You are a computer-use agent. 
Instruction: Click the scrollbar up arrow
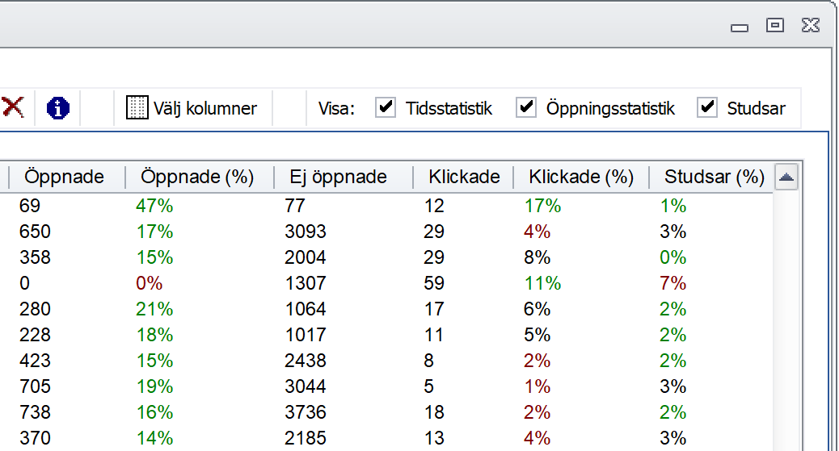click(x=786, y=177)
